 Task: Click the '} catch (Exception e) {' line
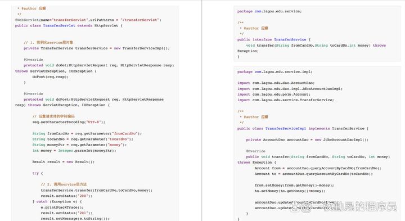click(57, 202)
